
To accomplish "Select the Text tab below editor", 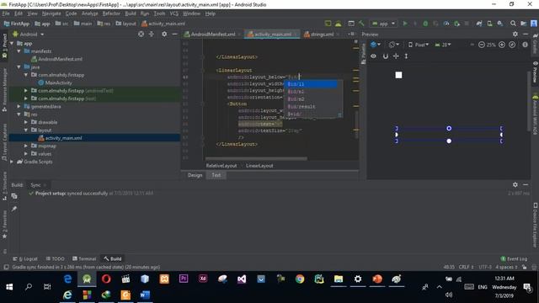I will point(216,175).
